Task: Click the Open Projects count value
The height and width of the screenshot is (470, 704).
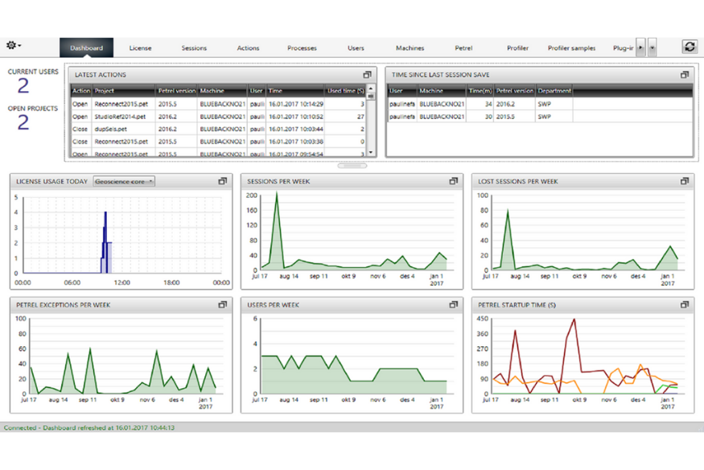Action: tap(23, 122)
